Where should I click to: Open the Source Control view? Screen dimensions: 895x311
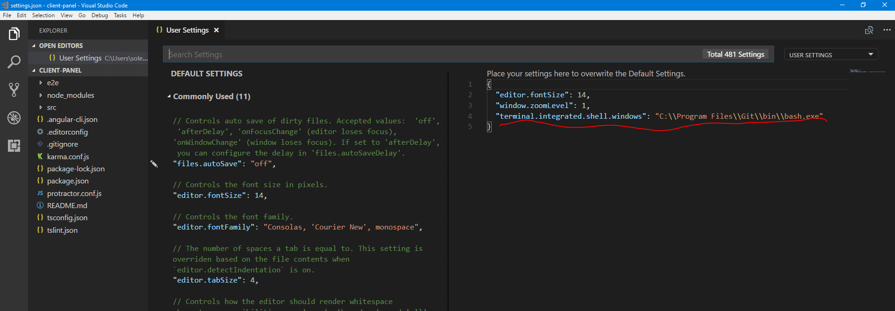point(14,90)
